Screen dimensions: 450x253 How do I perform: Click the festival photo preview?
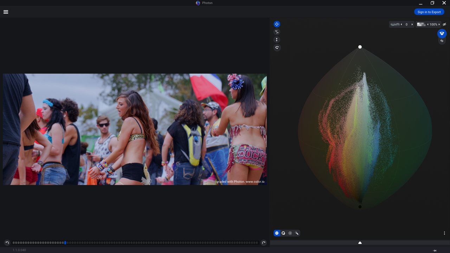135,129
